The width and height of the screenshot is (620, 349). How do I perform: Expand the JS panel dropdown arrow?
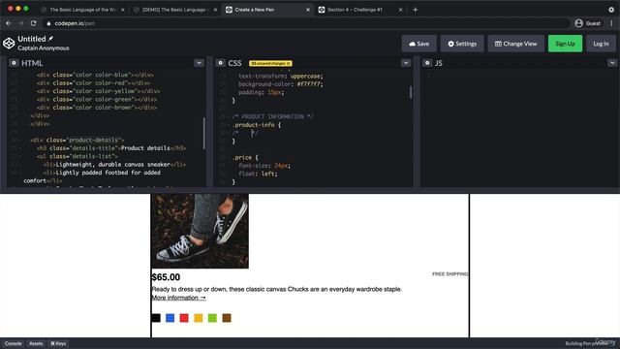click(612, 63)
